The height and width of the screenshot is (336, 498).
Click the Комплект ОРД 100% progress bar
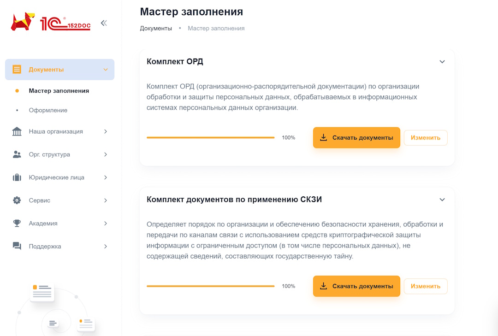pos(210,138)
